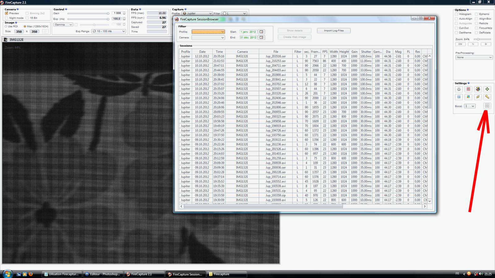
Task: Click the Gain value stepper arrows
Action: [x=124, y=13]
